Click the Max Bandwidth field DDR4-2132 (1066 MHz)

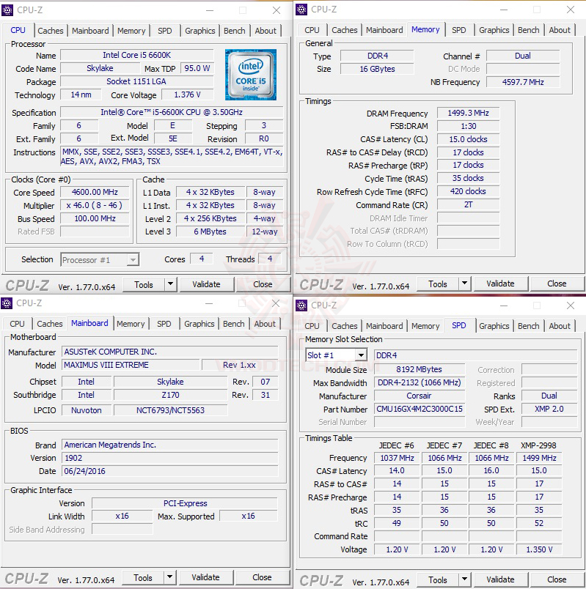[420, 382]
